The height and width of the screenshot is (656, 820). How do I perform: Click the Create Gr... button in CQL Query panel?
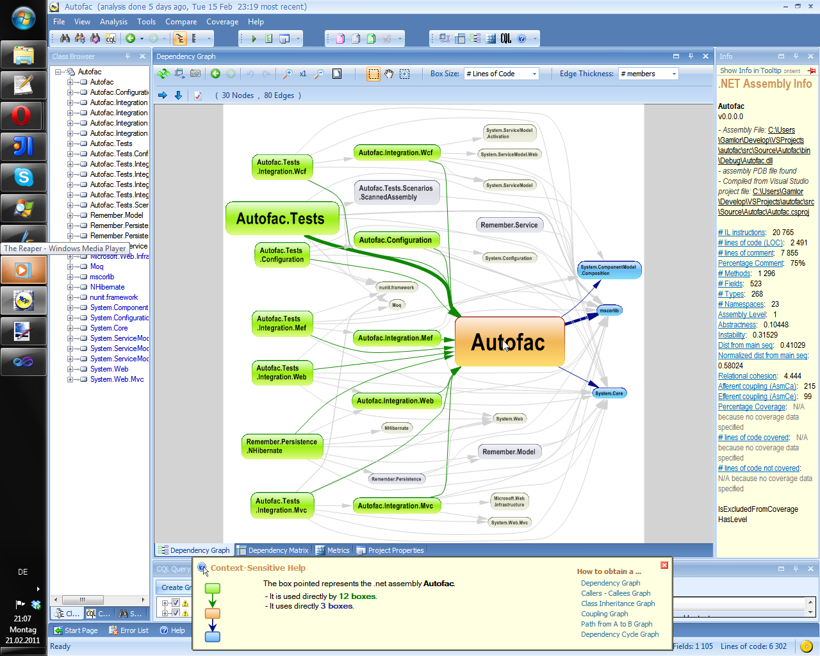pos(176,587)
